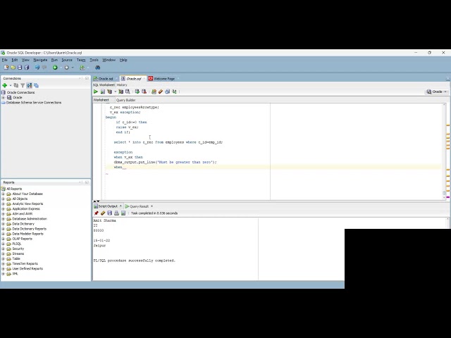This screenshot has height=338, width=451.
Task: Switch to the Query Builder tab
Action: pyautogui.click(x=125, y=100)
